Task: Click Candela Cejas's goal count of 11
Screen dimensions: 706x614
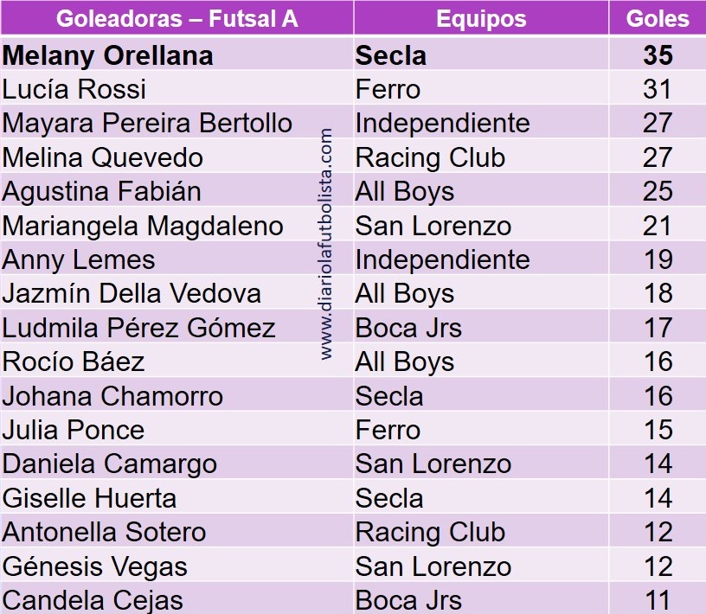Action: coord(658,600)
